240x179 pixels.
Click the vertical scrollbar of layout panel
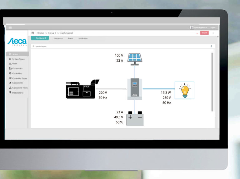tap(212, 81)
